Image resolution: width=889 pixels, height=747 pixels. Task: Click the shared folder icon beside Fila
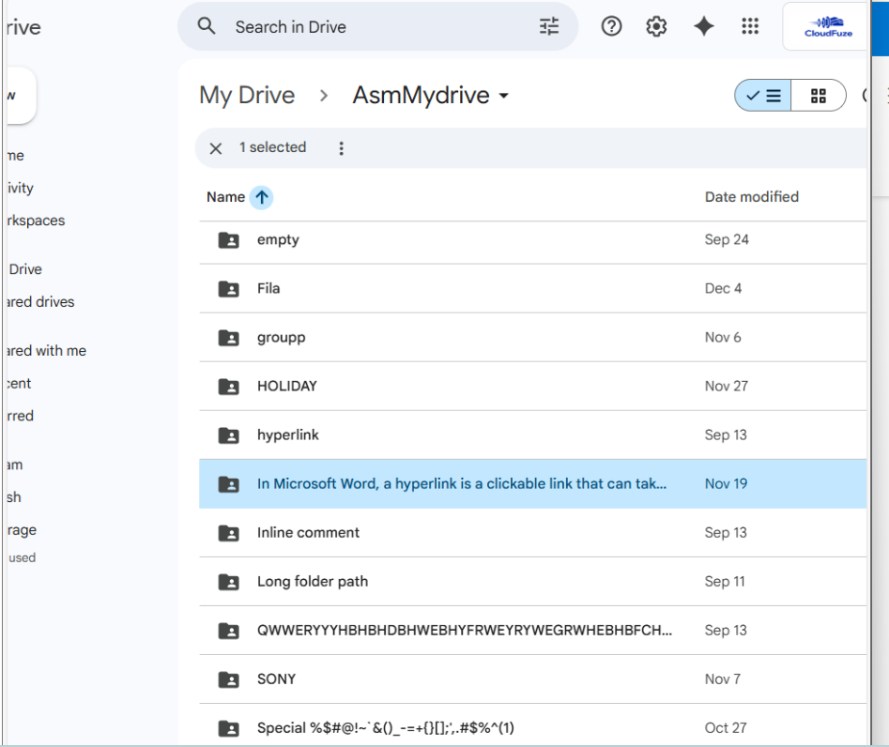227,288
